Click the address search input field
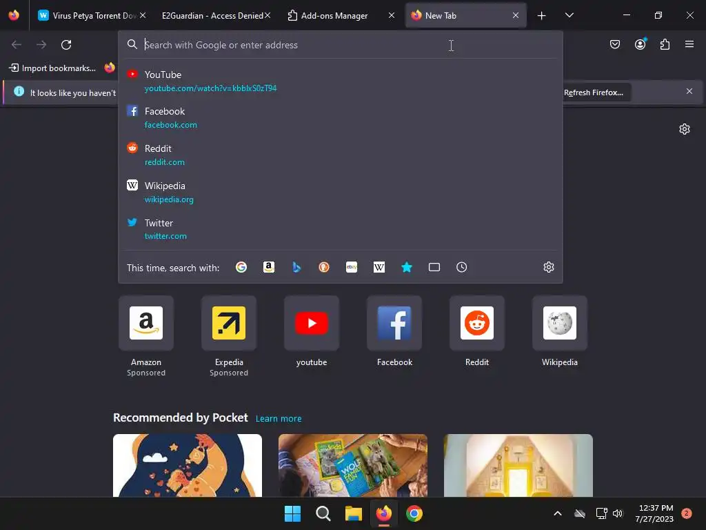Viewport: 706px width, 530px height. pos(340,45)
